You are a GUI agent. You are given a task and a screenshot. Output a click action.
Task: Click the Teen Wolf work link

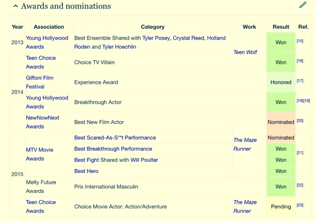245,52
